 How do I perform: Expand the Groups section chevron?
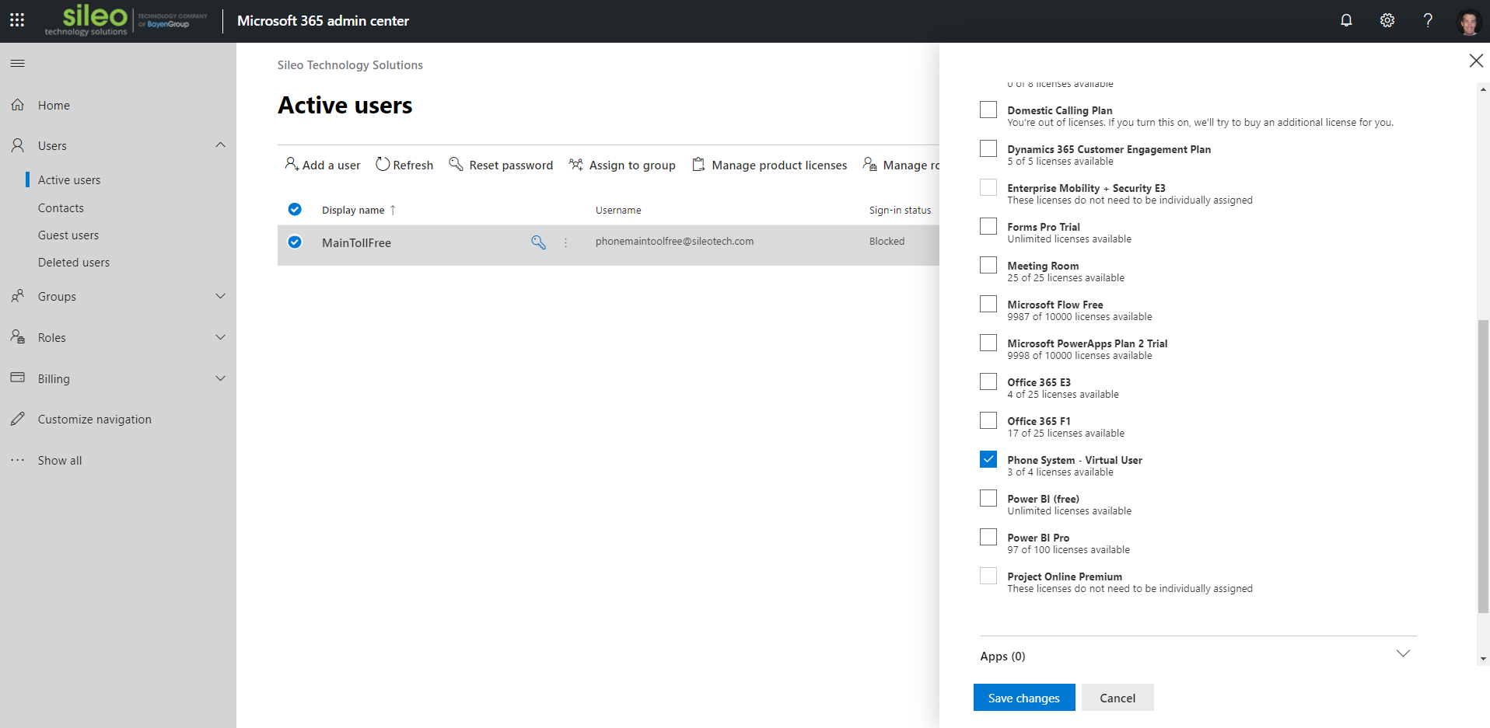pyautogui.click(x=221, y=296)
